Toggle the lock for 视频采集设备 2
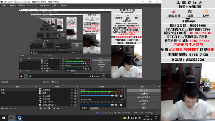This screenshot has height=121, width=215. point(76,105)
